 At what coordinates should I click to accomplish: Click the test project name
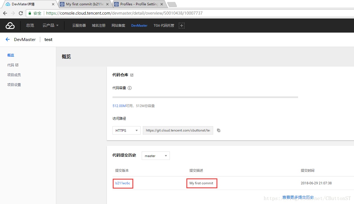[x=48, y=40]
